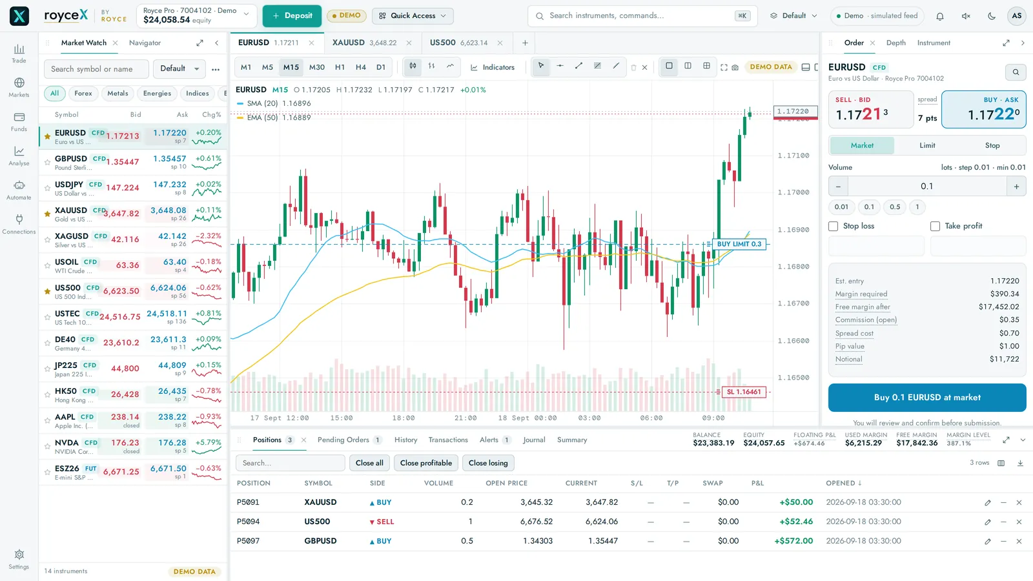Collapse the bottom positions panel chevron
The image size is (1033, 581).
tap(1023, 440)
